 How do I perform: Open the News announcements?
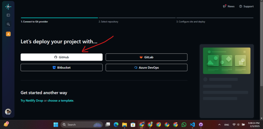pos(229,6)
